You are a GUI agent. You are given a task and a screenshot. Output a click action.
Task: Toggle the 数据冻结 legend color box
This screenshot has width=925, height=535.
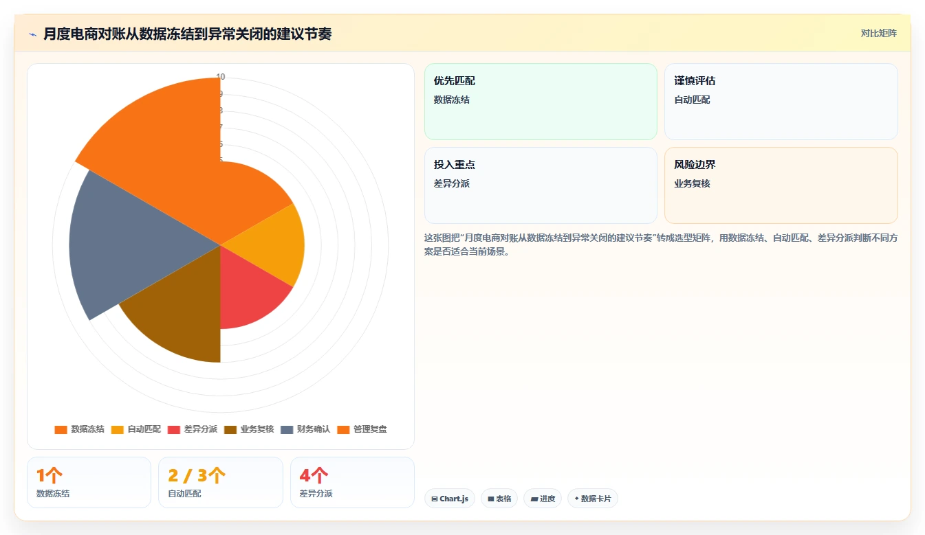point(61,429)
